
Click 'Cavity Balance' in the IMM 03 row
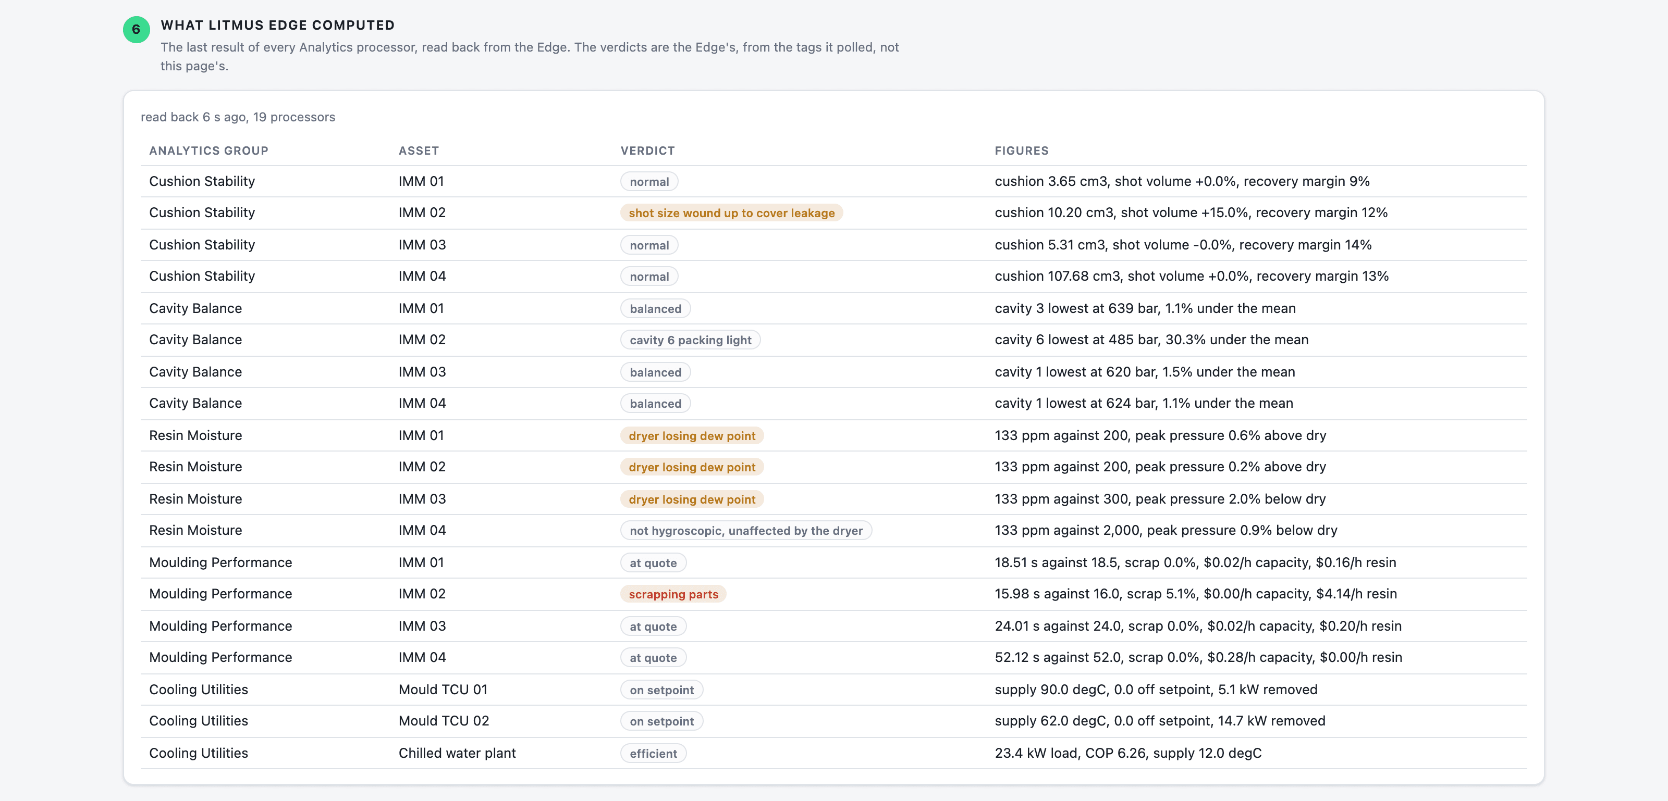195,372
